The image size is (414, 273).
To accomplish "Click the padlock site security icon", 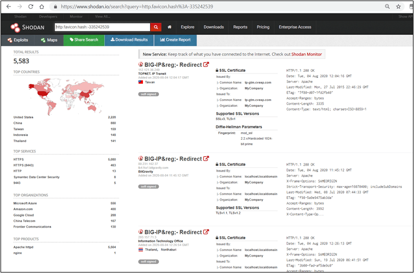I will tap(55, 7).
